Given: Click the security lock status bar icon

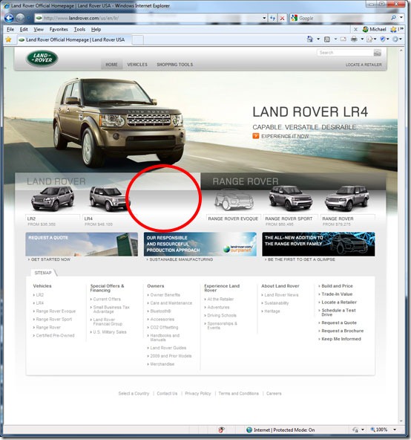Looking at the screenshot, I should tap(355, 430).
